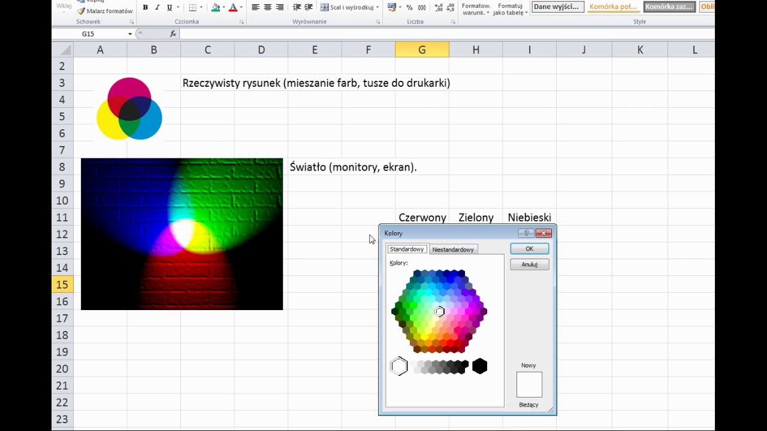The image size is (767, 431).
Task: Increase the cell indent
Action: [x=309, y=7]
